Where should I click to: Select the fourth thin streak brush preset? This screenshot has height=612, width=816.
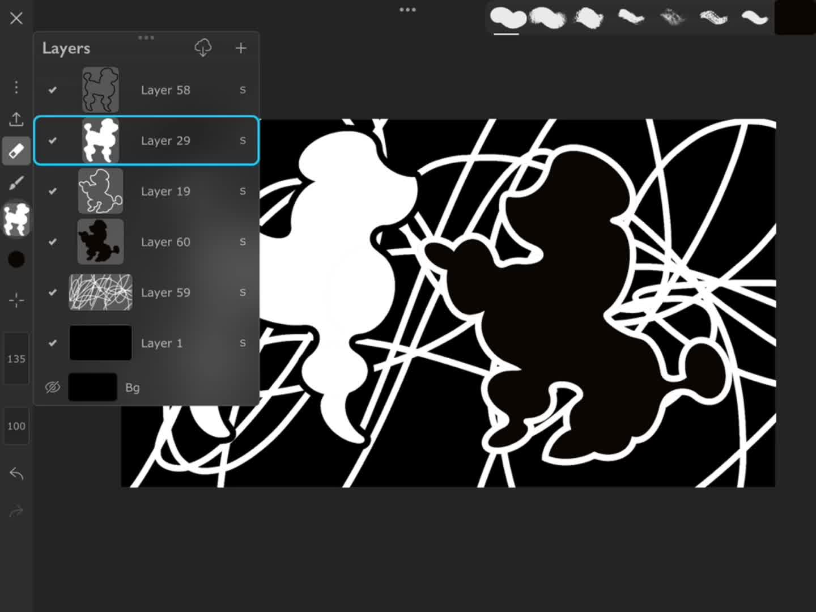click(x=631, y=18)
